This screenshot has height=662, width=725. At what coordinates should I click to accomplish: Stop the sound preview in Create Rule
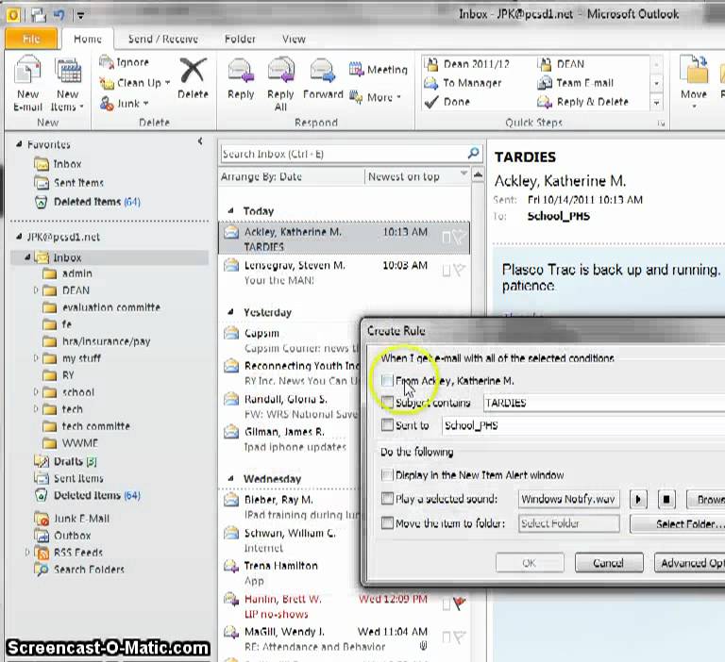point(666,500)
